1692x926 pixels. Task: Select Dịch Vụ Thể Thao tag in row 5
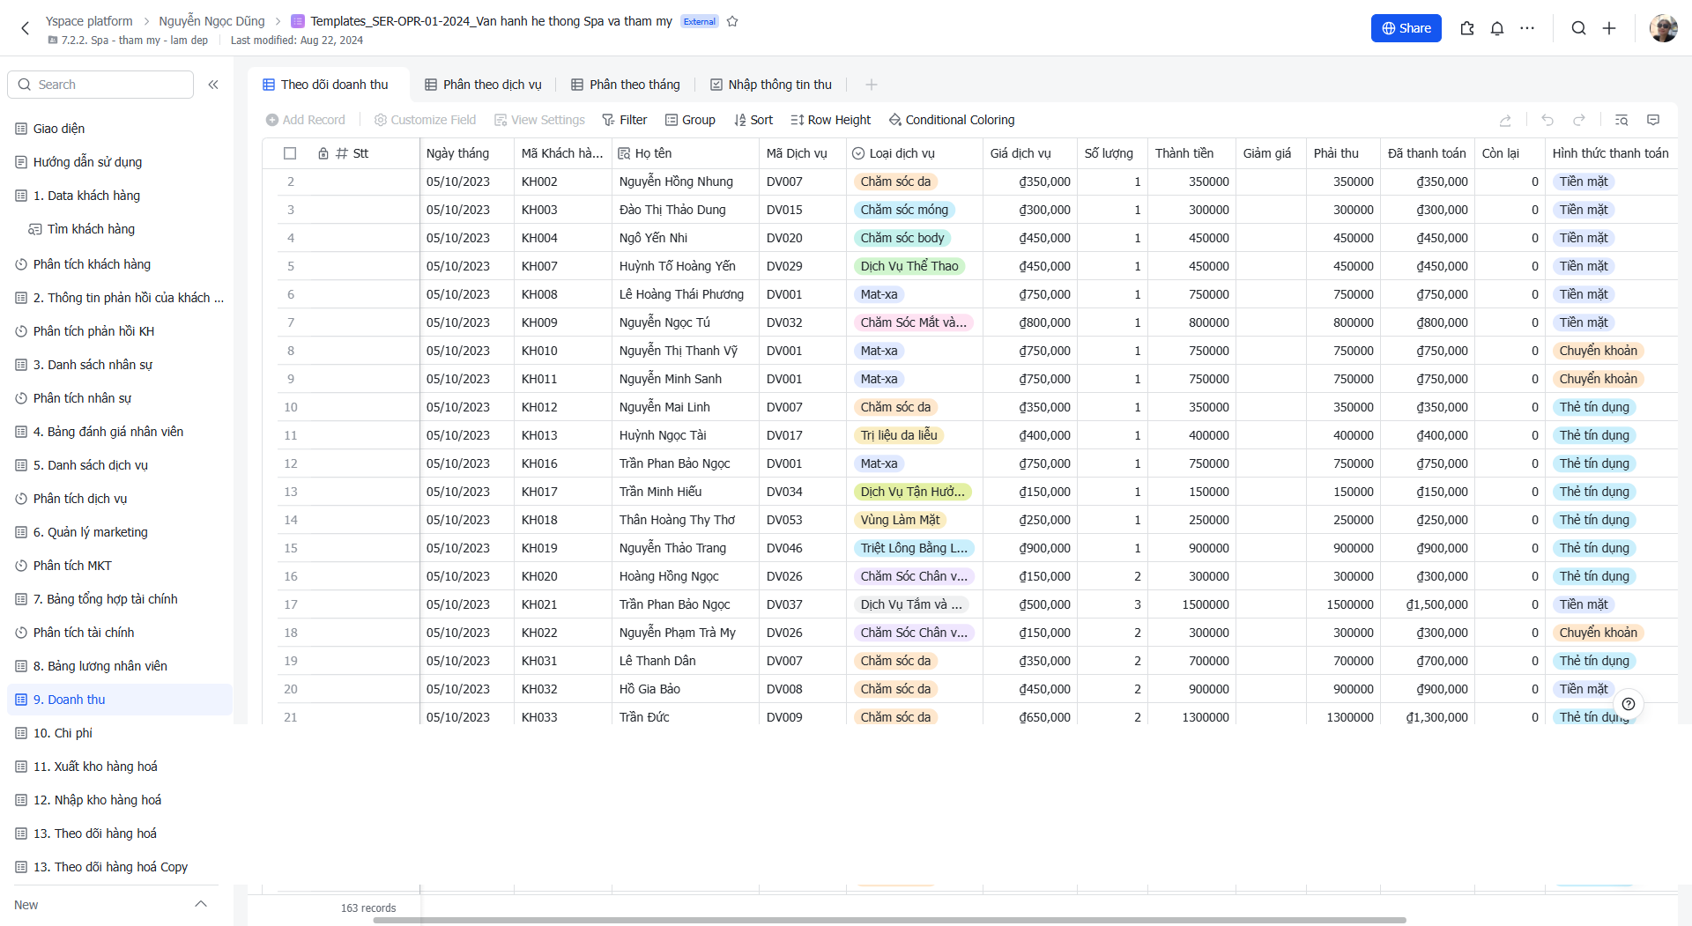[909, 266]
